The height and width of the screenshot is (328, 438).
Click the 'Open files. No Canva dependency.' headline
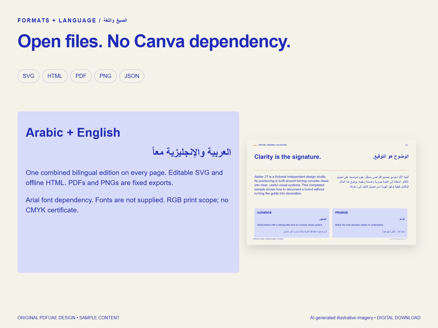(x=154, y=42)
